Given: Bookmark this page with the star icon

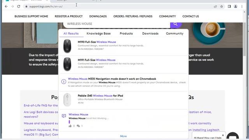Looking at the screenshot, I should tap(221, 7).
